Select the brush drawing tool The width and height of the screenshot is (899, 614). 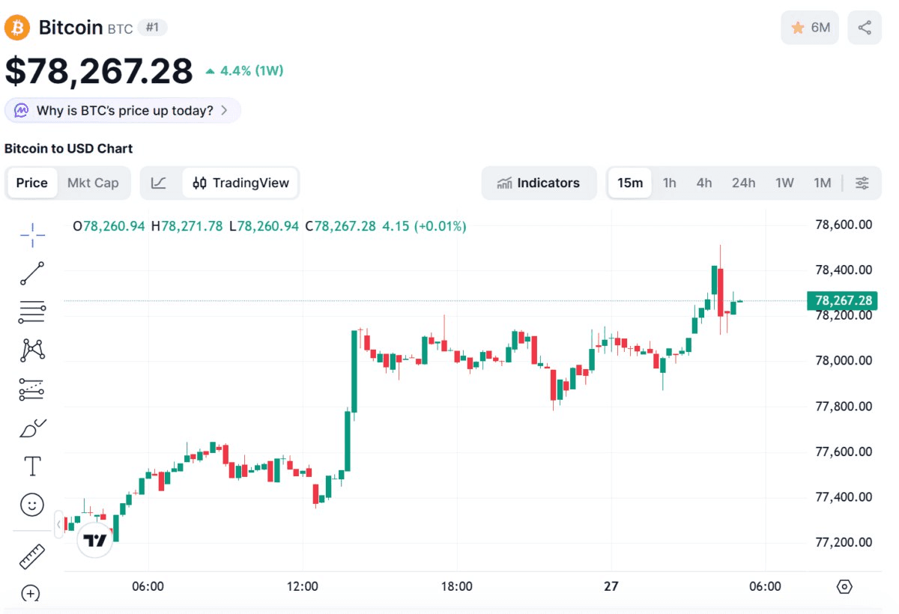(x=32, y=428)
